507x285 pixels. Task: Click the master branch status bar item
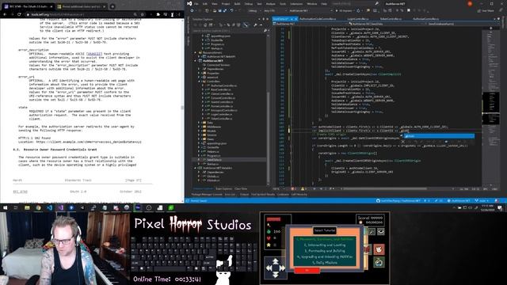pos(482,200)
